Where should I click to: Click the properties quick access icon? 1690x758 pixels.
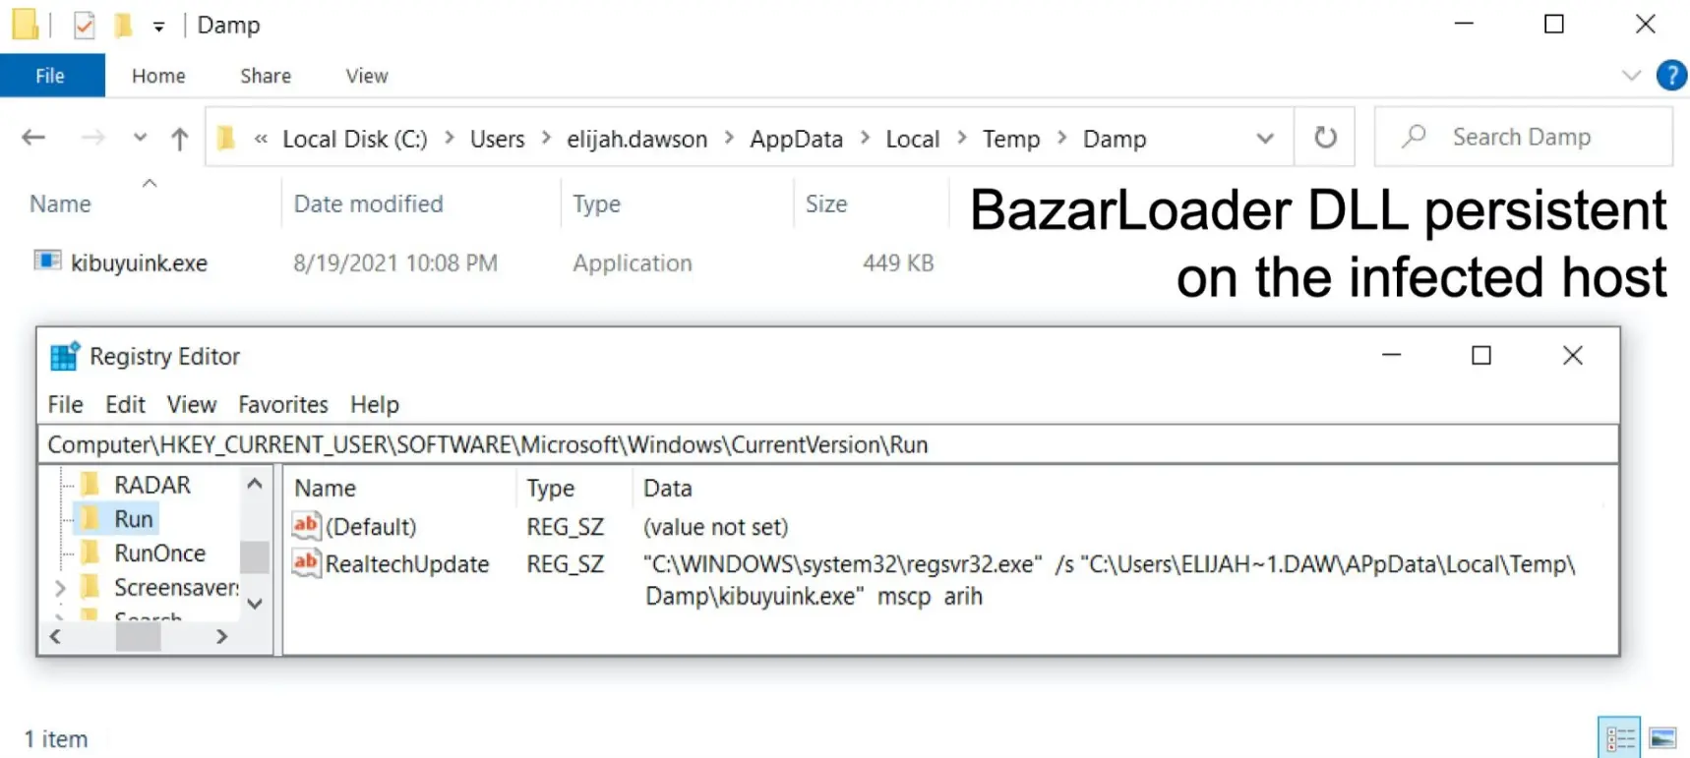[85, 25]
